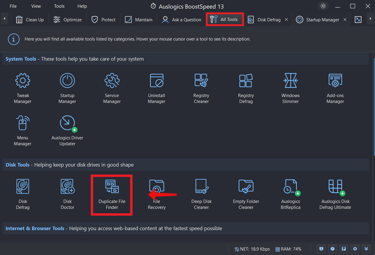The image size is (375, 255).
Task: Switch to the Optimize tab
Action: (x=67, y=20)
